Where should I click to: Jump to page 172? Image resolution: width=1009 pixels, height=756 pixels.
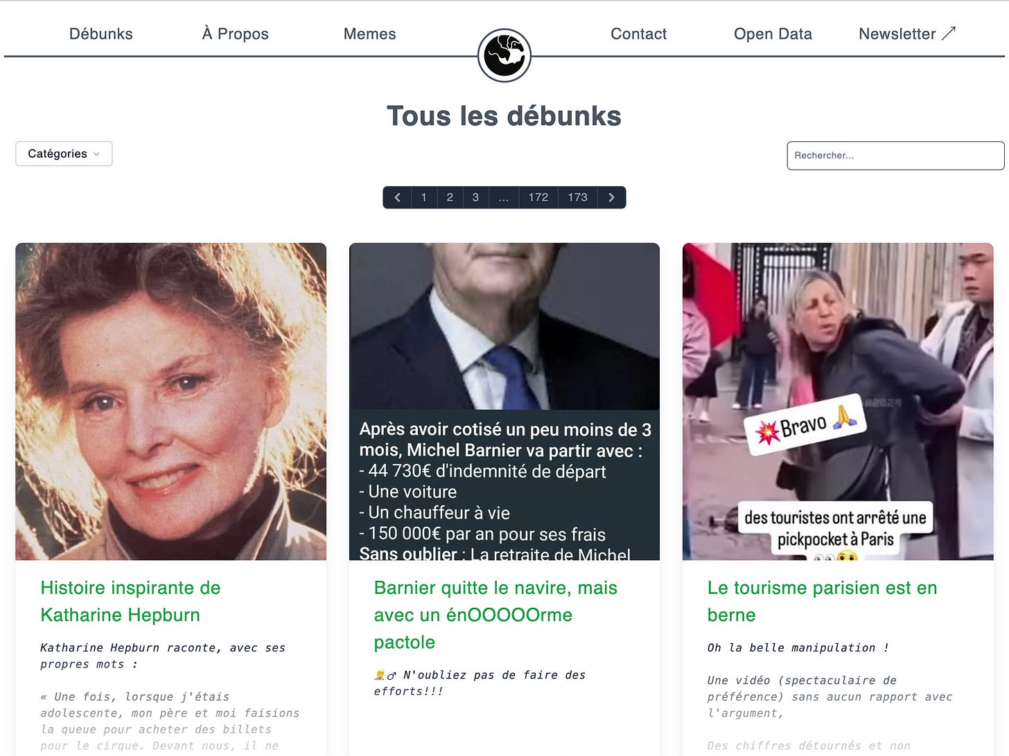538,197
